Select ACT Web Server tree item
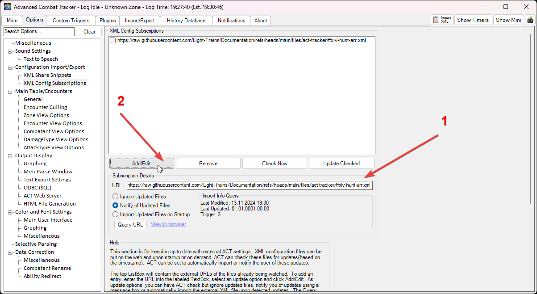 point(42,196)
